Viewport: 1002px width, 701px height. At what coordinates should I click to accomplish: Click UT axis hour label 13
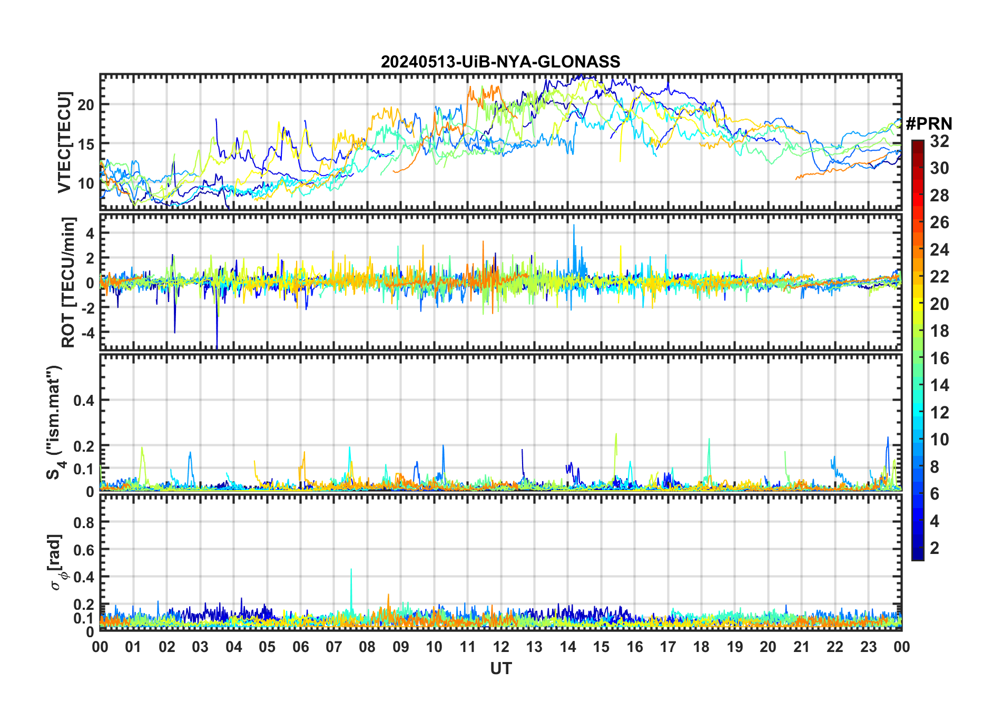point(534,647)
